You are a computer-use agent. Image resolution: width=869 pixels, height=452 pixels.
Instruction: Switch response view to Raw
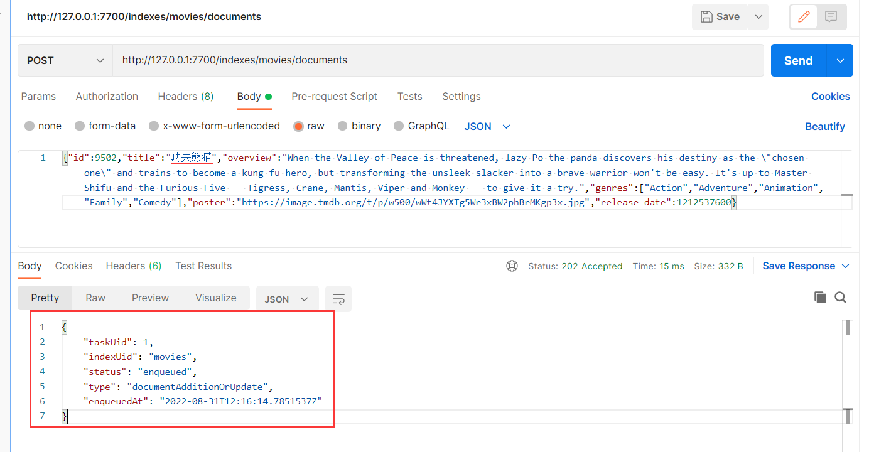[x=95, y=298]
